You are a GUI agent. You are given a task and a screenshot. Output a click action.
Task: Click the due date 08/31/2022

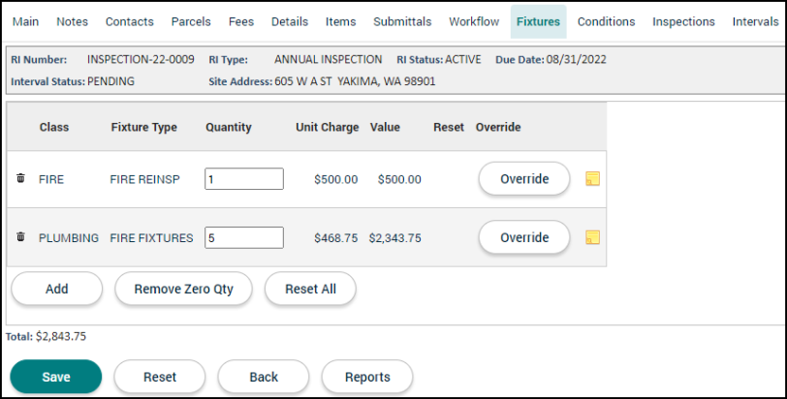click(576, 59)
